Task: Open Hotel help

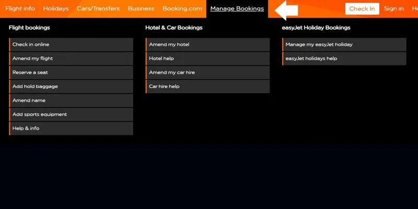Action: pos(207,59)
